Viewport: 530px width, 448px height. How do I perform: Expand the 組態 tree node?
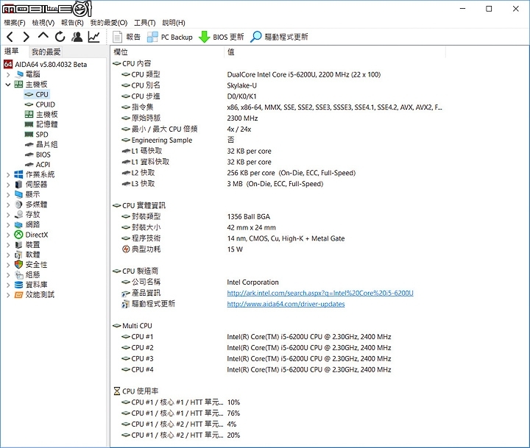pyautogui.click(x=8, y=275)
